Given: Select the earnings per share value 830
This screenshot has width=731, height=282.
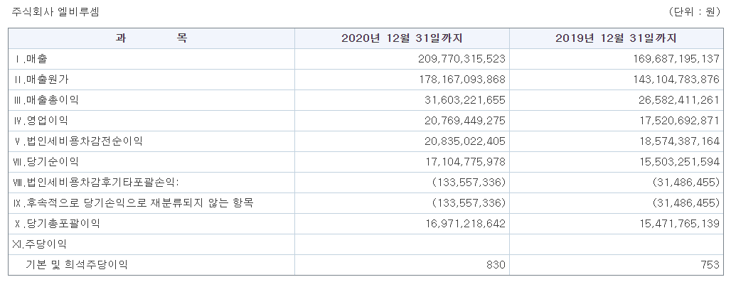Looking at the screenshot, I should click(496, 264).
